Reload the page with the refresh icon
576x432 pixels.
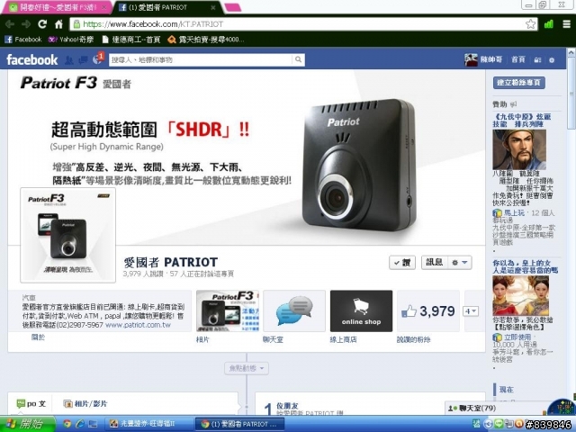click(42, 24)
